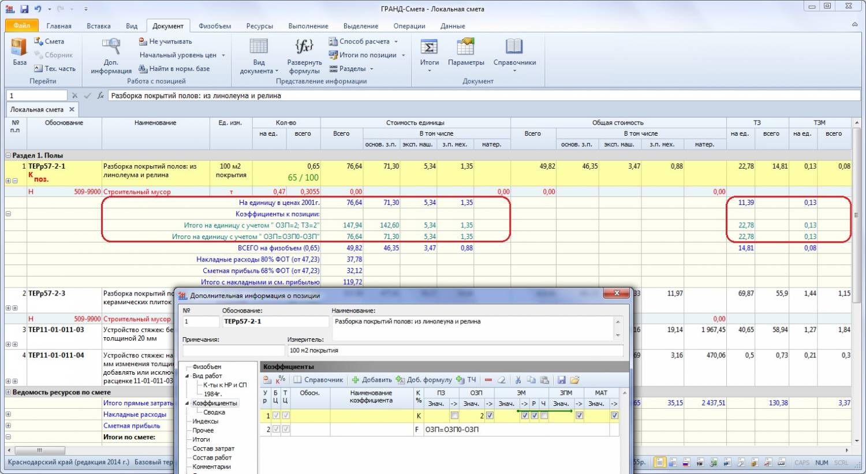Toggle the МАТ arrow checkbox in row 1
The height and width of the screenshot is (474, 866).
(x=614, y=416)
